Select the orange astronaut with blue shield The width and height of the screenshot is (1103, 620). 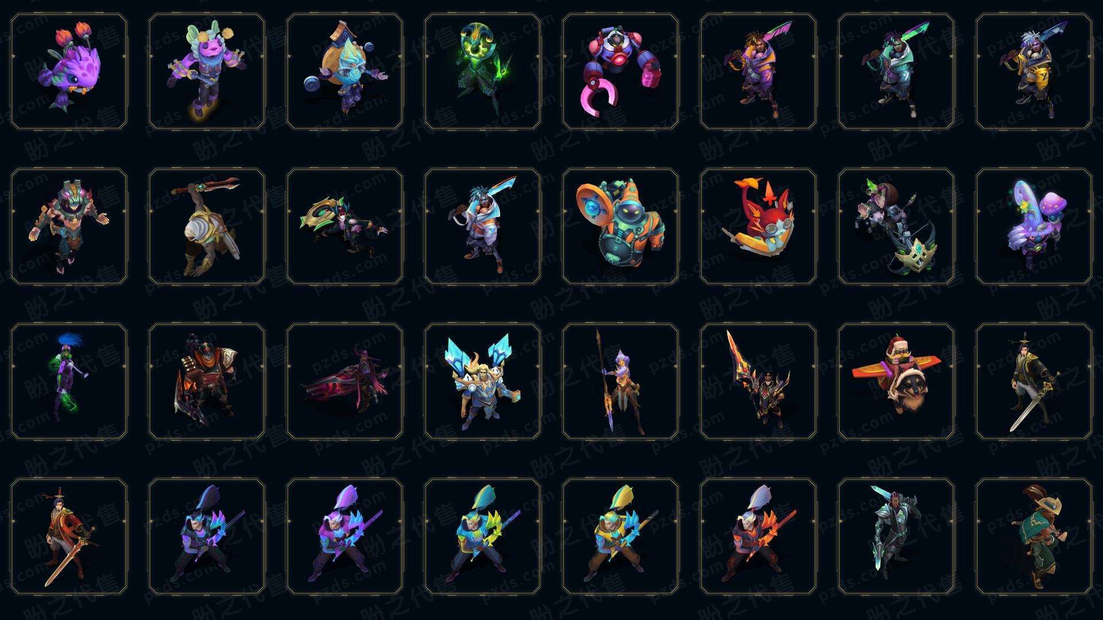[x=620, y=226]
